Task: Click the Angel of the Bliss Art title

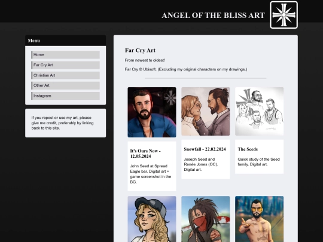Action: 213,15
